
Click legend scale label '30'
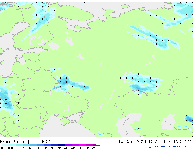[66, 148]
